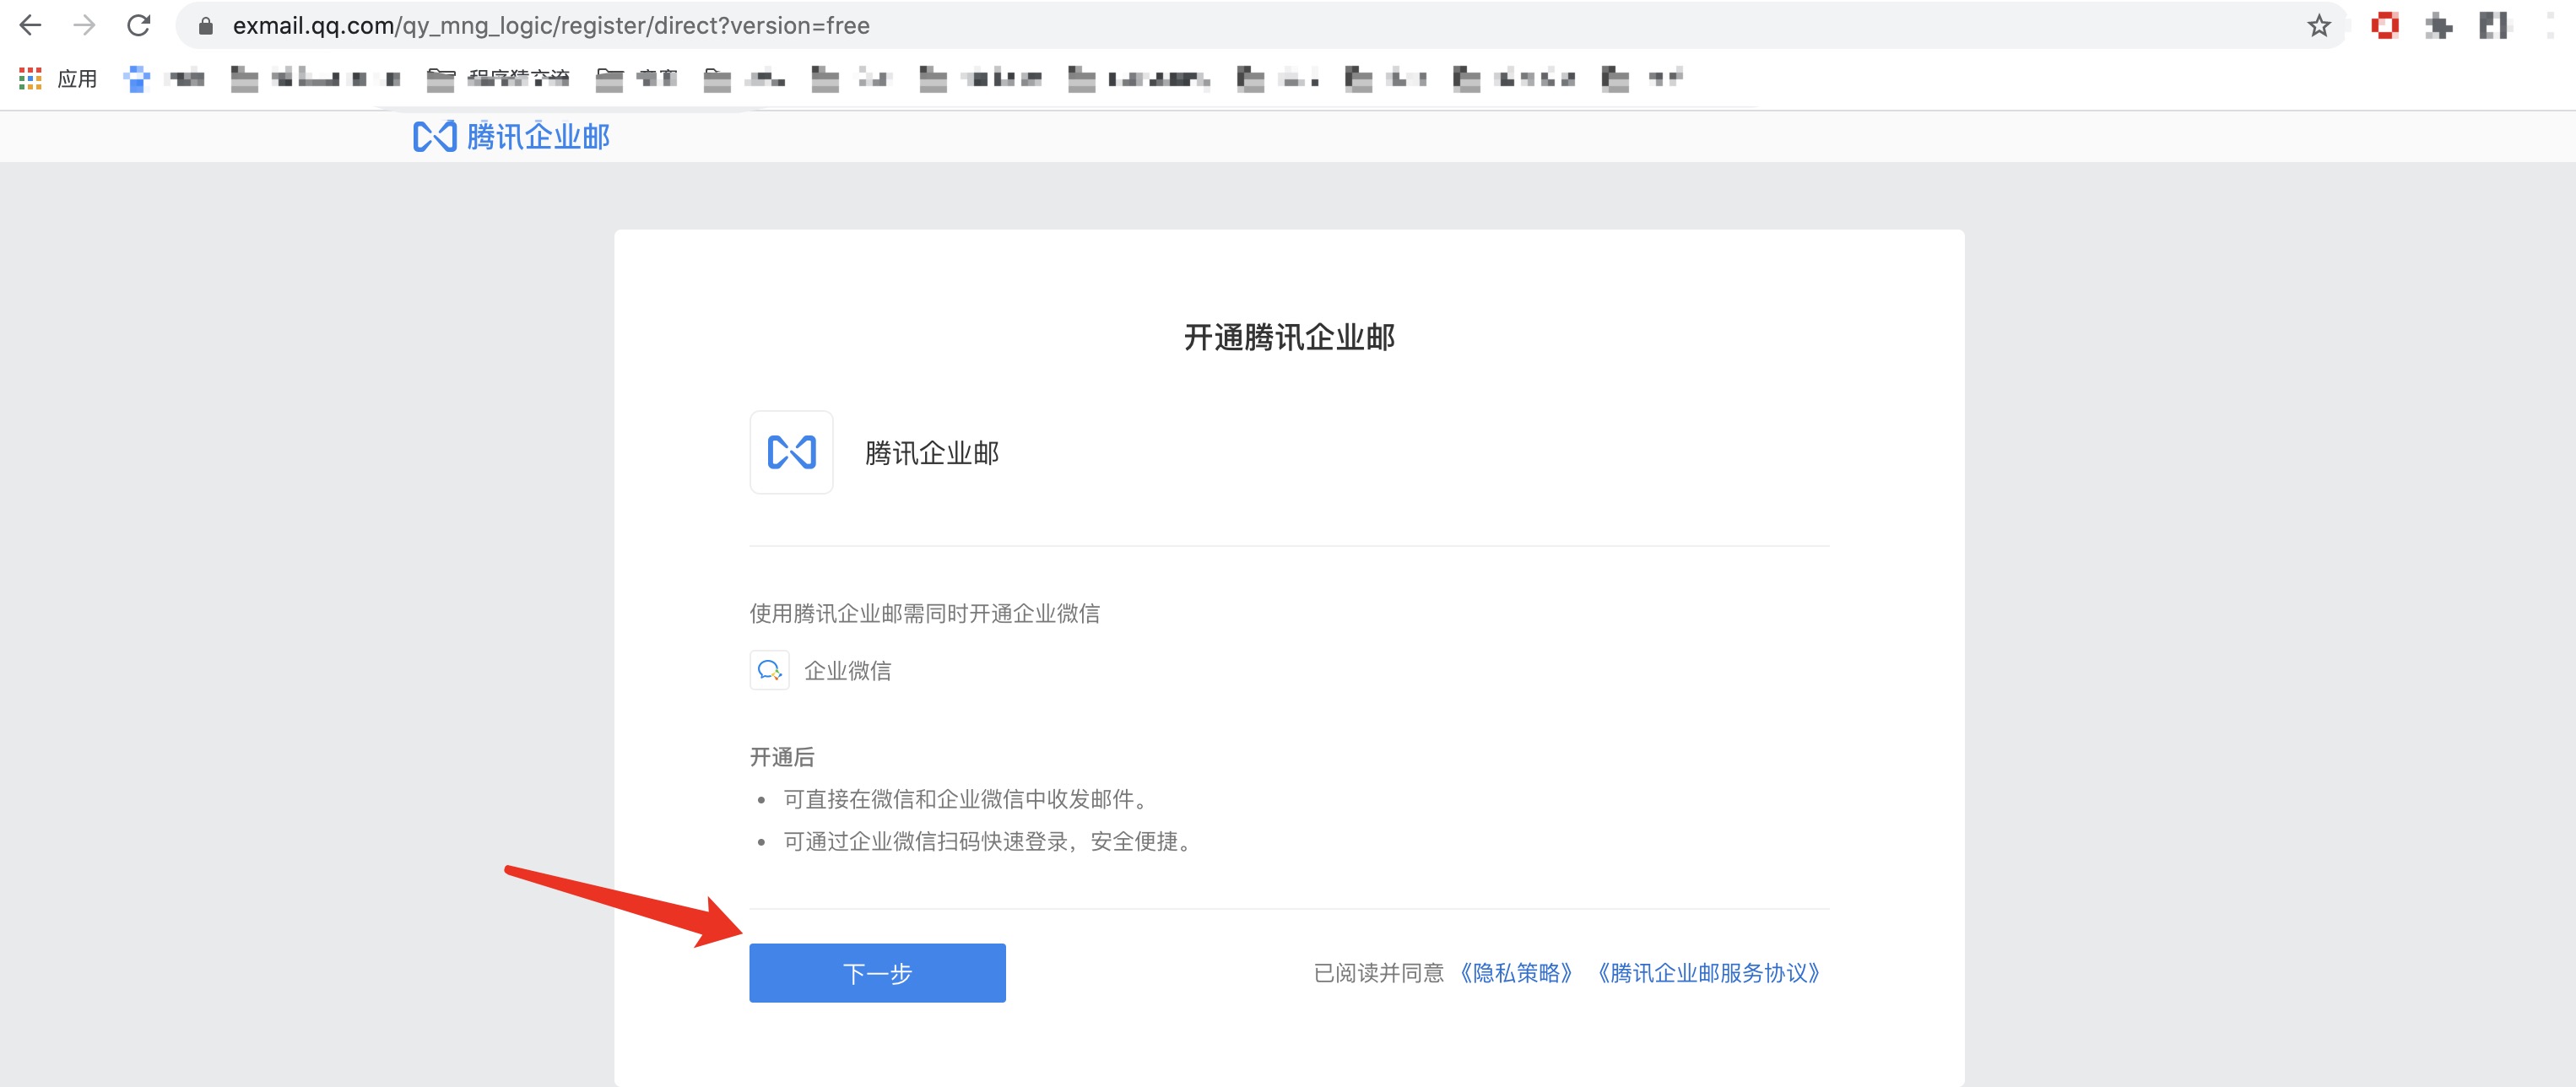Click the forward navigation arrow
Screen dimensions: 2576x1087
(x=85, y=25)
